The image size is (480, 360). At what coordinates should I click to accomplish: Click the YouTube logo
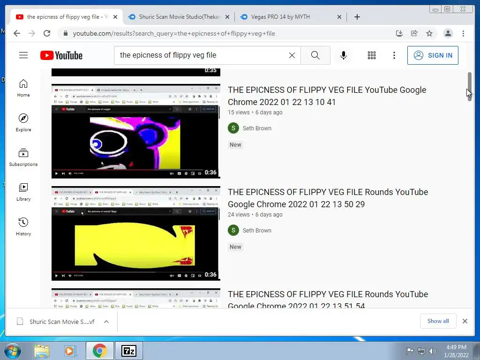click(x=61, y=55)
